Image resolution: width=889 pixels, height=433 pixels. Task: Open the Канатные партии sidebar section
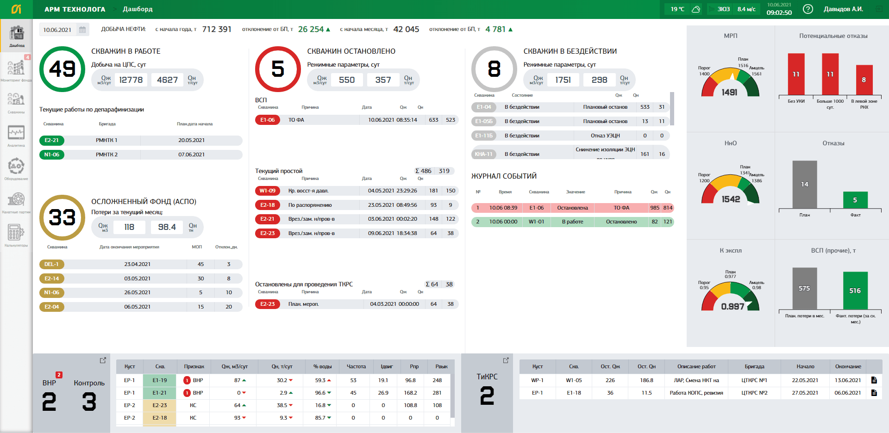point(16,202)
